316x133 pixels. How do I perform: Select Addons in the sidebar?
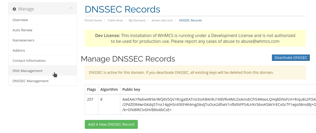coord(19,51)
